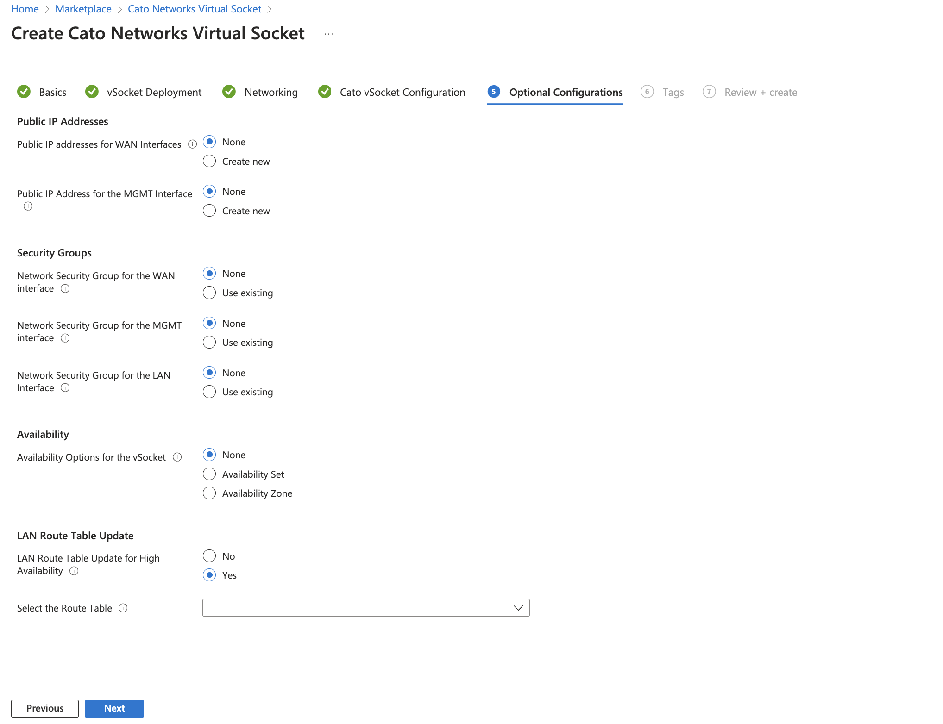Click the MGMT interface security group info icon

pyautogui.click(x=65, y=338)
